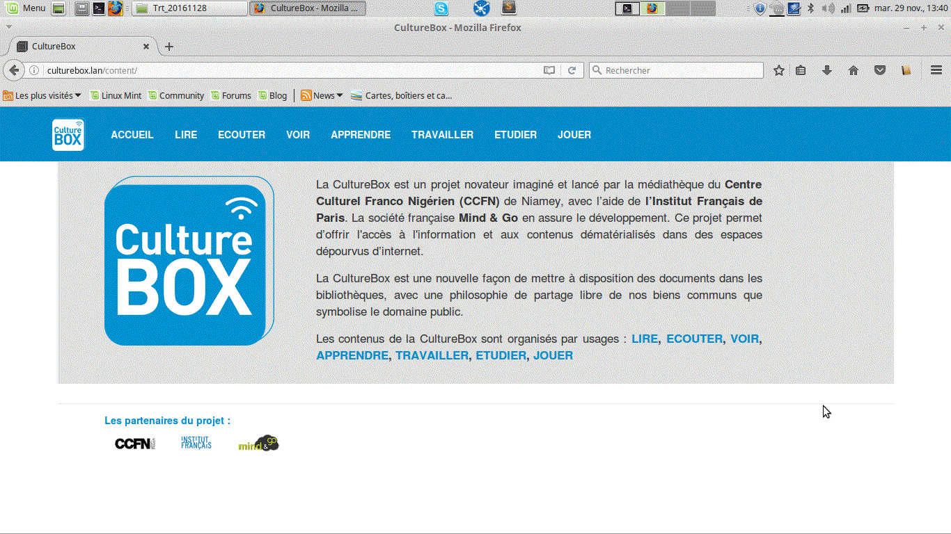The width and height of the screenshot is (951, 534).
Task: Launch terminal from the panel launcher
Action: (x=99, y=8)
